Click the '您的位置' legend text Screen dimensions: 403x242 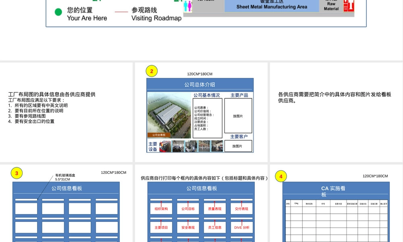point(80,10)
